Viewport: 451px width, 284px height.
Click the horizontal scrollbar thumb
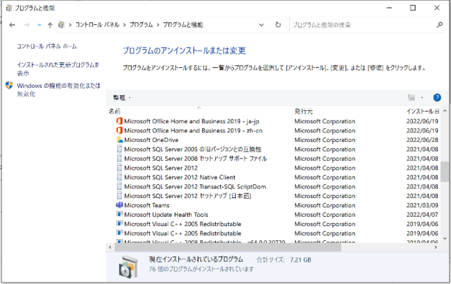point(228,247)
